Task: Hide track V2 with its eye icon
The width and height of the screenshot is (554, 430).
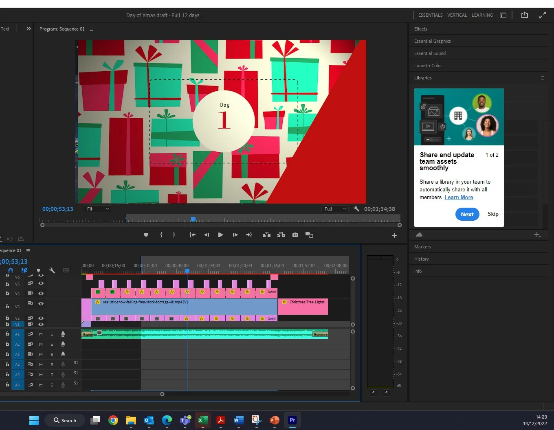Action: click(41, 318)
